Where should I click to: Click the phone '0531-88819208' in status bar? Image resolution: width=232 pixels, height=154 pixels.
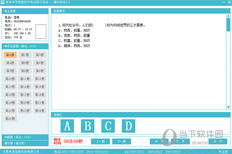[x=73, y=152]
